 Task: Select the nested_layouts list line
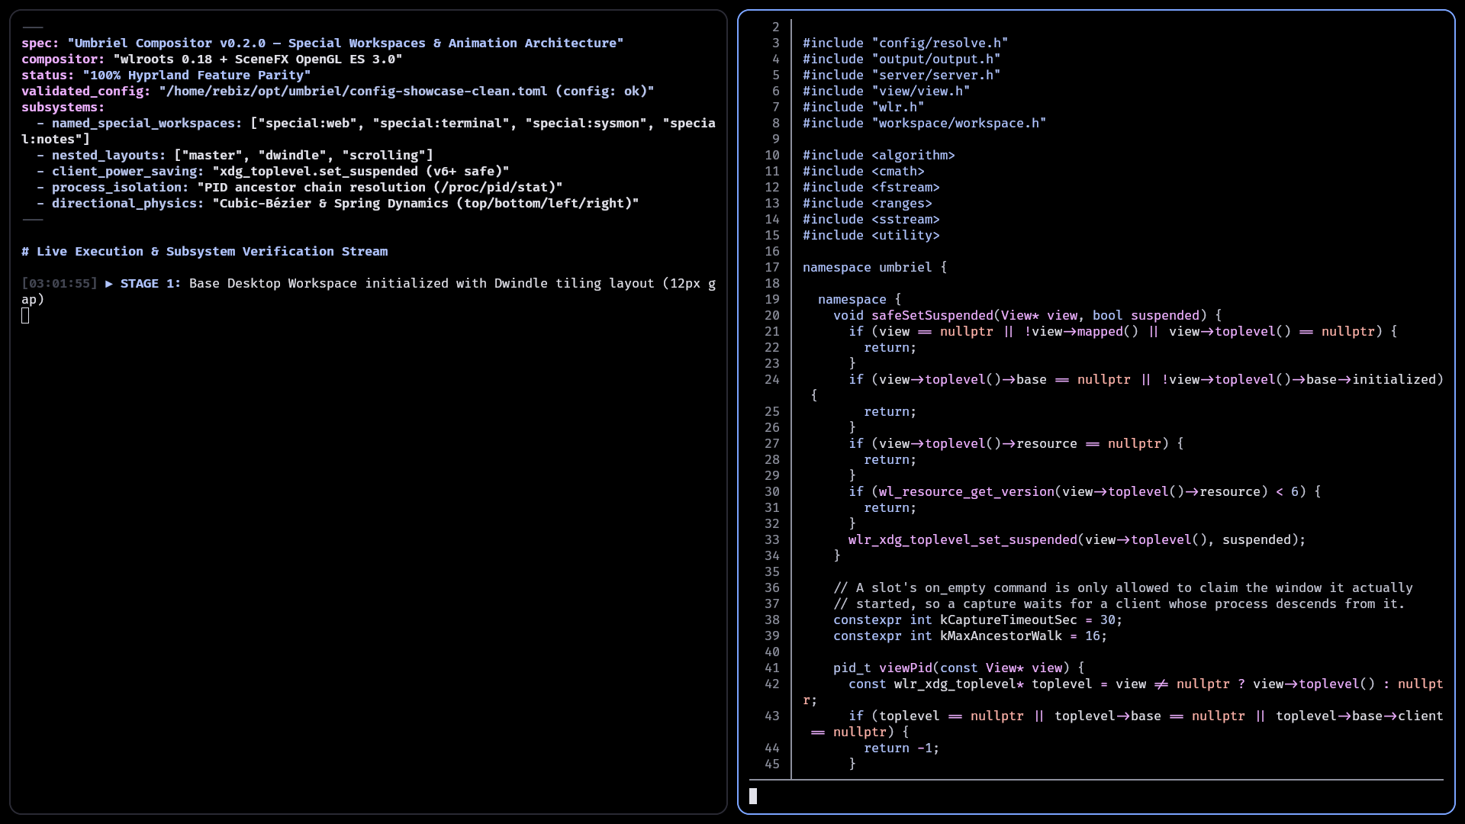pos(234,156)
